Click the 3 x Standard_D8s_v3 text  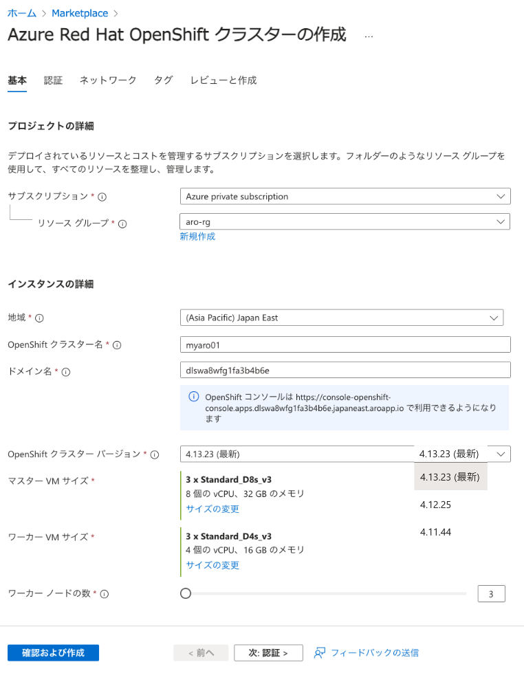click(x=228, y=480)
